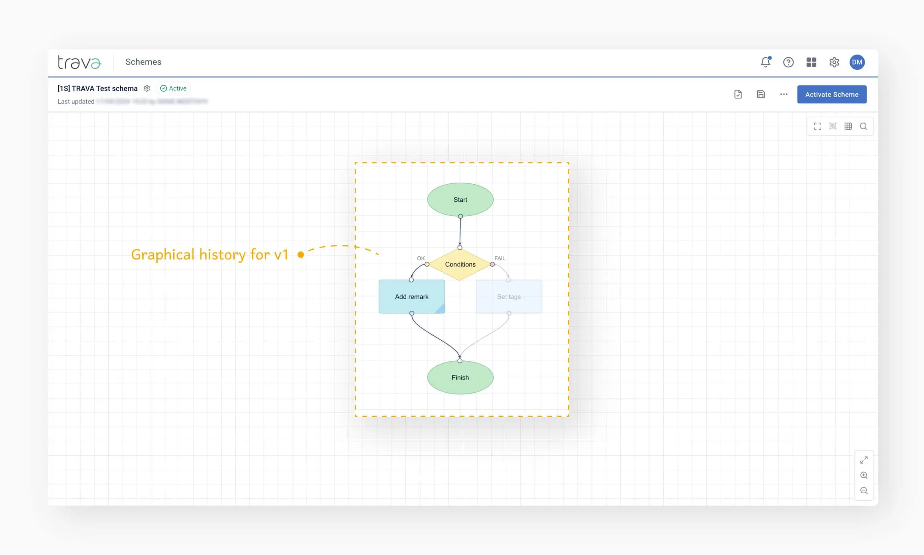This screenshot has width=924, height=555.
Task: Validate scheme with document check icon
Action: point(738,95)
